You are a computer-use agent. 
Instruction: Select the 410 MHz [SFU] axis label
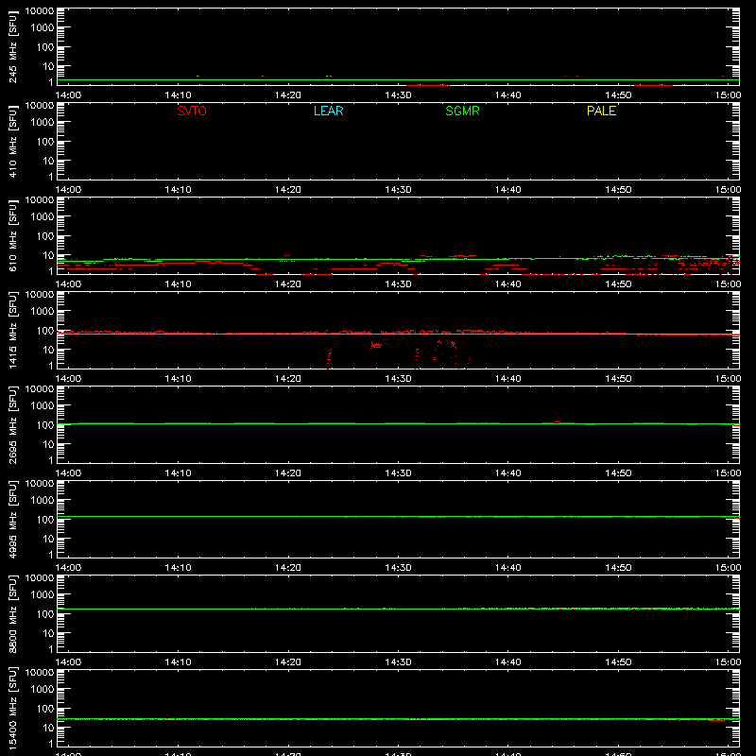pos(13,142)
